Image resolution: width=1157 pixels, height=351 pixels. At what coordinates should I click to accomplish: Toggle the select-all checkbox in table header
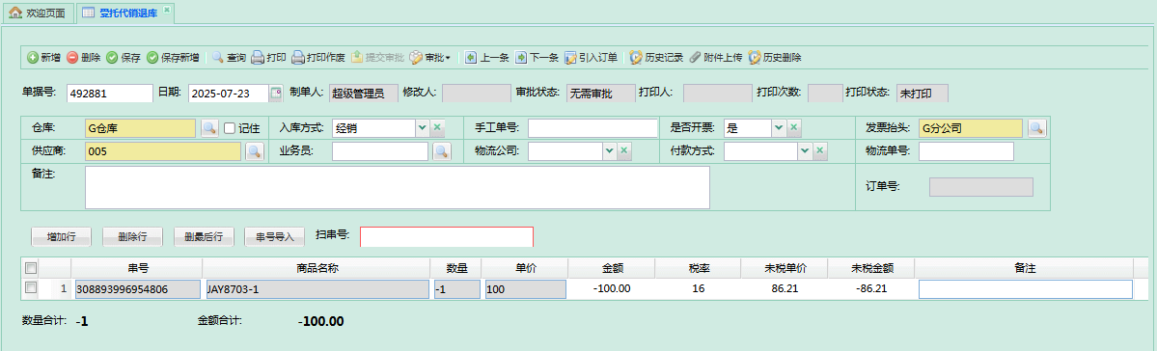pyautogui.click(x=30, y=268)
